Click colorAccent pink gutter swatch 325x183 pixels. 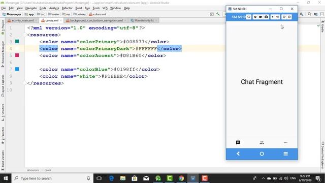coord(17,55)
